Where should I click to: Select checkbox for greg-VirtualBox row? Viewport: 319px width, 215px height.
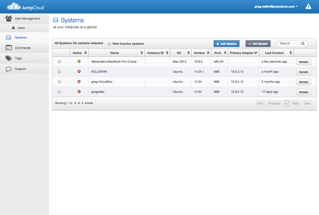pos(59,82)
